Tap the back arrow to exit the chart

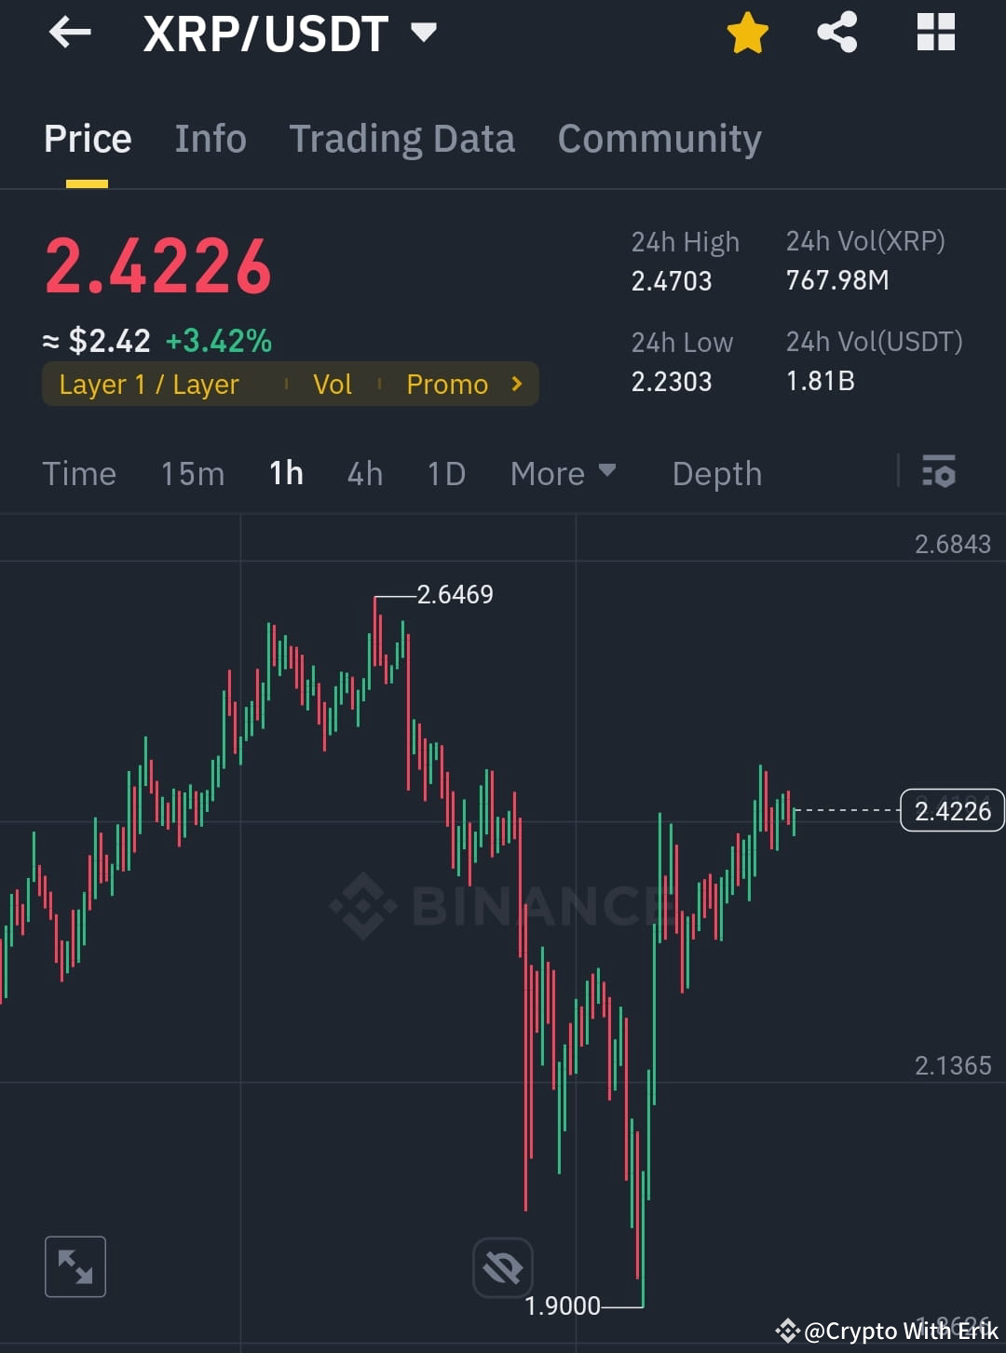point(70,33)
